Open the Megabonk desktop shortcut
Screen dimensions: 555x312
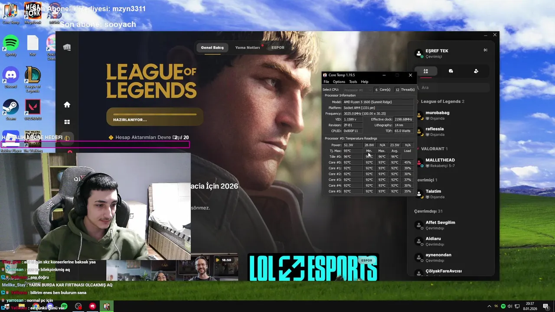(x=33, y=14)
